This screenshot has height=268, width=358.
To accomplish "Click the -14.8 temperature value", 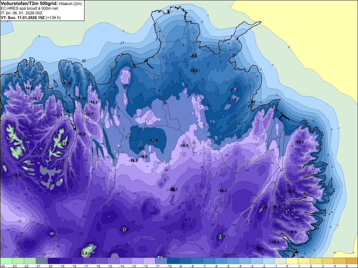I will point(133,161).
